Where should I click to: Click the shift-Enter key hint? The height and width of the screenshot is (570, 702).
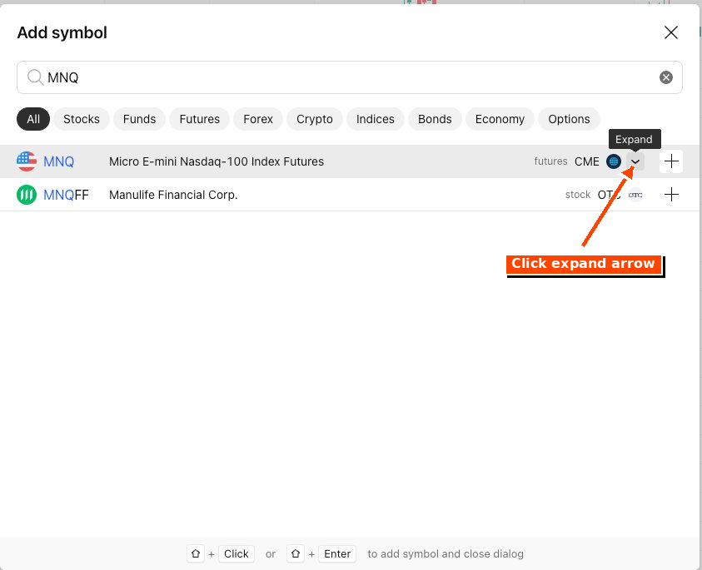[337, 554]
